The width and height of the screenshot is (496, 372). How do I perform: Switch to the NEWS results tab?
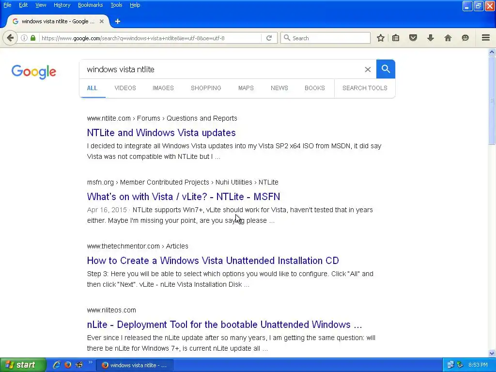[279, 88]
